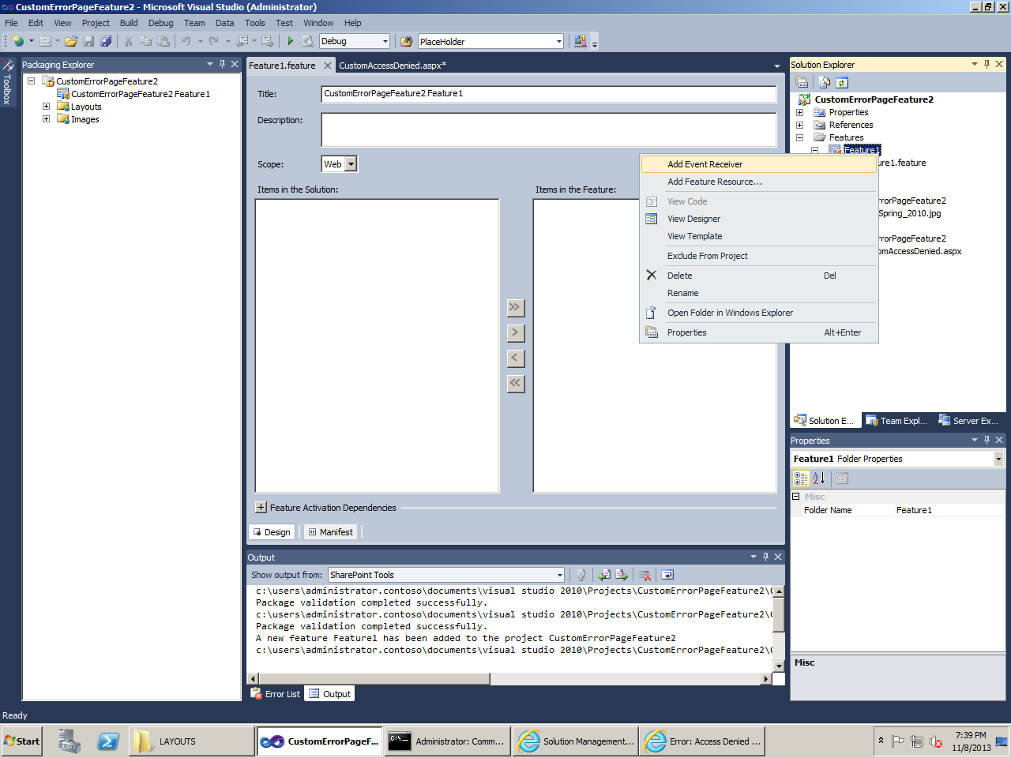Open the Feature1 Folder Properties object dropdown

(x=998, y=459)
